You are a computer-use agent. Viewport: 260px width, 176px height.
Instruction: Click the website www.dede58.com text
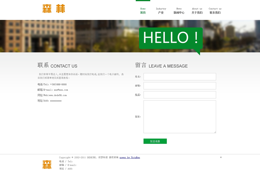click(52, 95)
